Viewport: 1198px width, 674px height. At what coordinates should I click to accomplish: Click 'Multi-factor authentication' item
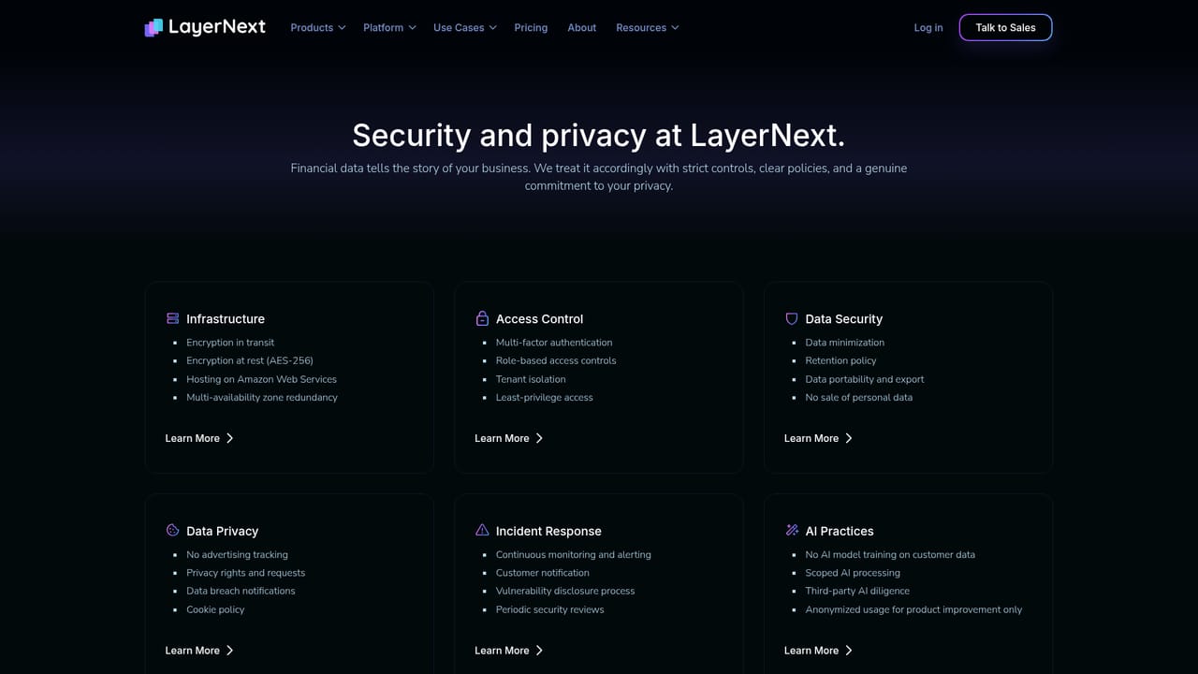(x=554, y=343)
